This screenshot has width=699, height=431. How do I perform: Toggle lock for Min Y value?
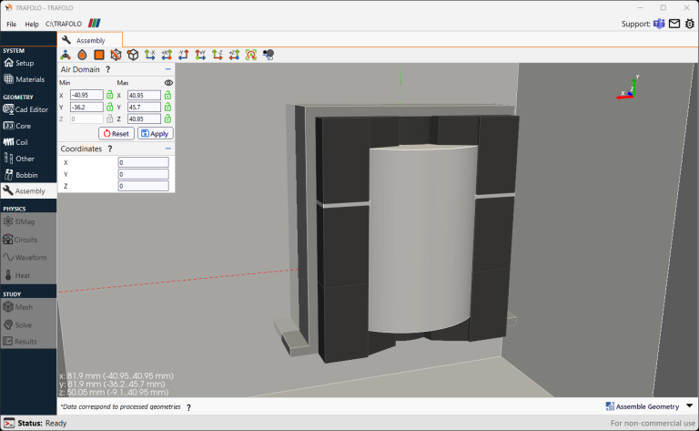coord(109,108)
